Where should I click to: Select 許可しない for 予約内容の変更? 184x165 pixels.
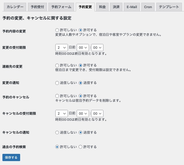(x=57, y=30)
